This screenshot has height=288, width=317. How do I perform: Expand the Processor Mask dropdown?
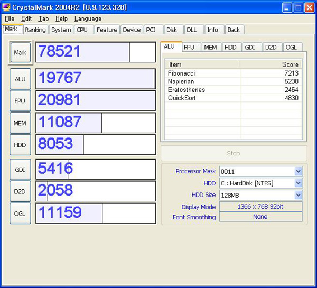point(299,172)
